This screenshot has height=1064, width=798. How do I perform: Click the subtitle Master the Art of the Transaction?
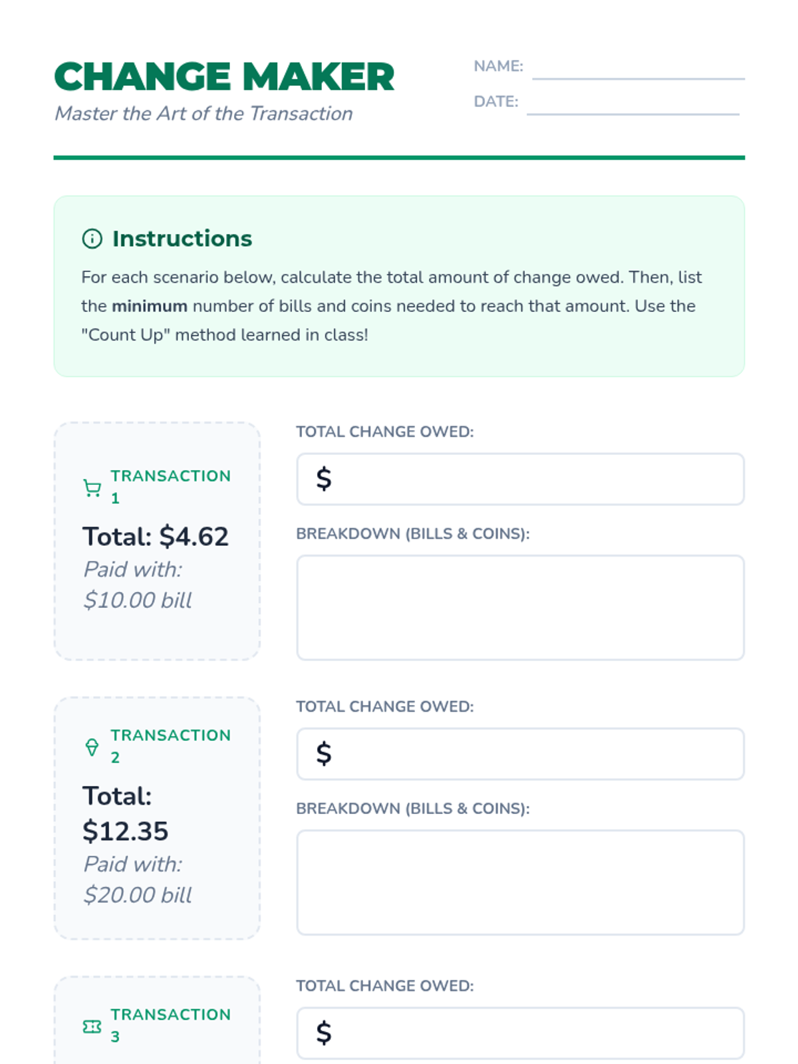(203, 114)
